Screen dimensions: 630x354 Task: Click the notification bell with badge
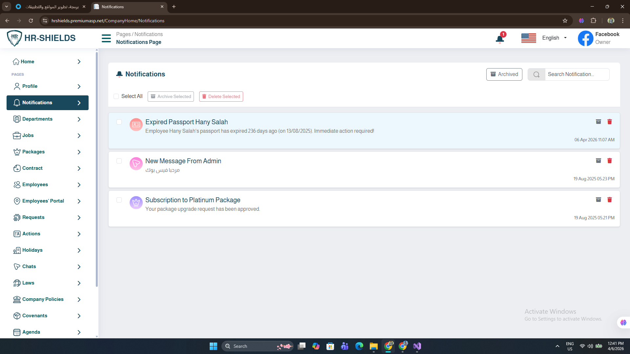(500, 39)
